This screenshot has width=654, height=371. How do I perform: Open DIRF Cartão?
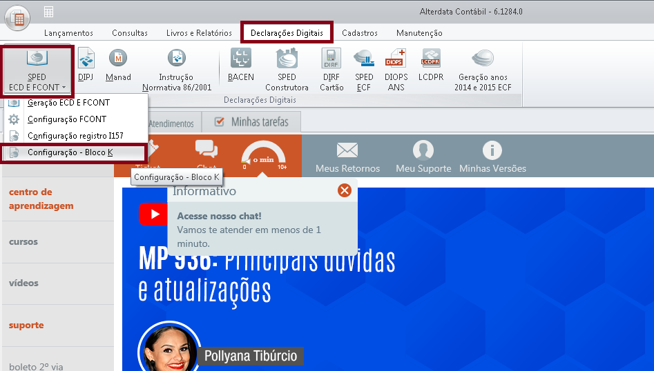click(x=331, y=70)
